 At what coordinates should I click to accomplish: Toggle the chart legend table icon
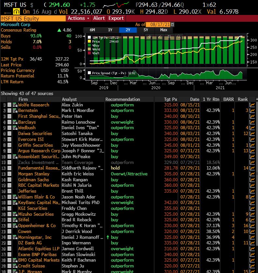pyautogui.click(x=169, y=37)
